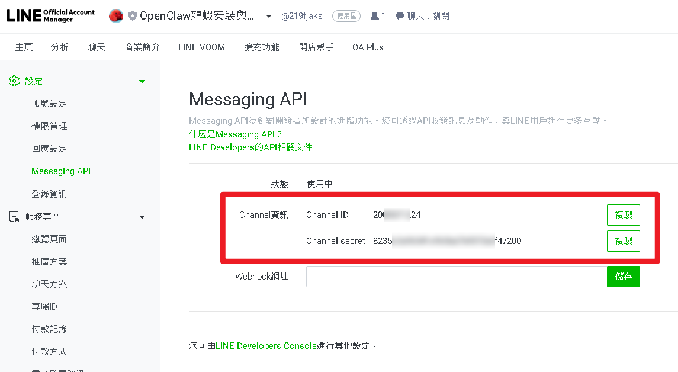
Task: Click the red OpenClaw account avatar
Action: click(116, 16)
